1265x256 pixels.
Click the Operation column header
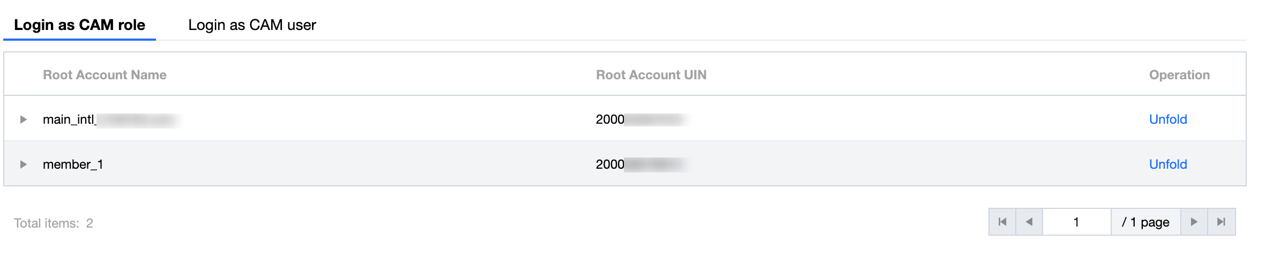click(x=1179, y=75)
